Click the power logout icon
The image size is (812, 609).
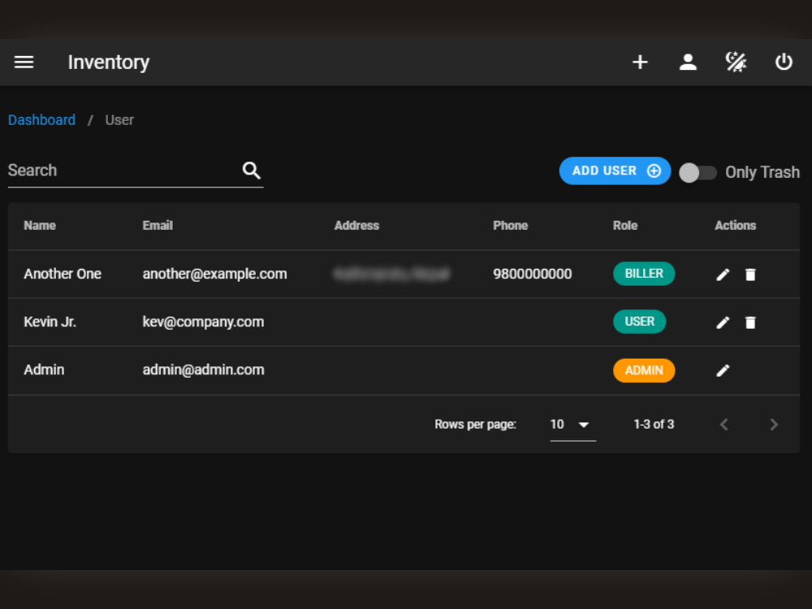tap(784, 63)
